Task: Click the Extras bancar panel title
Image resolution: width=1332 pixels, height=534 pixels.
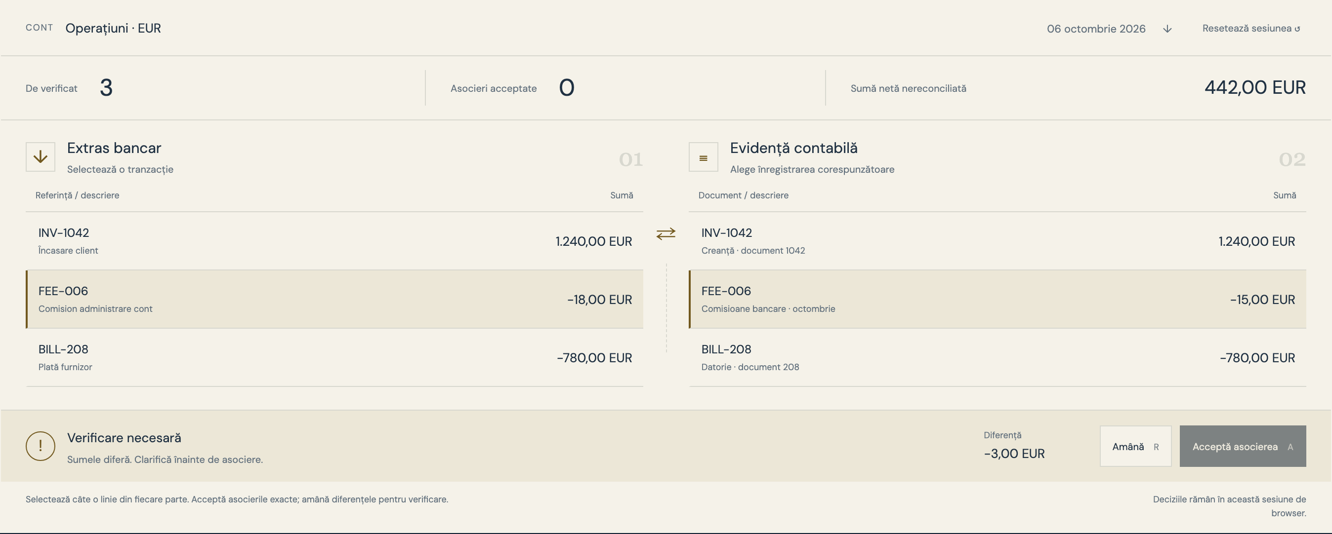Action: [x=114, y=148]
